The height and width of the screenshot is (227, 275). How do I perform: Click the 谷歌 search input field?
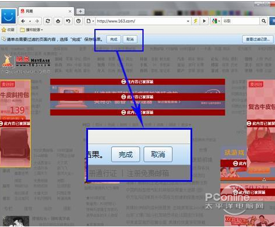pyautogui.click(x=240, y=21)
